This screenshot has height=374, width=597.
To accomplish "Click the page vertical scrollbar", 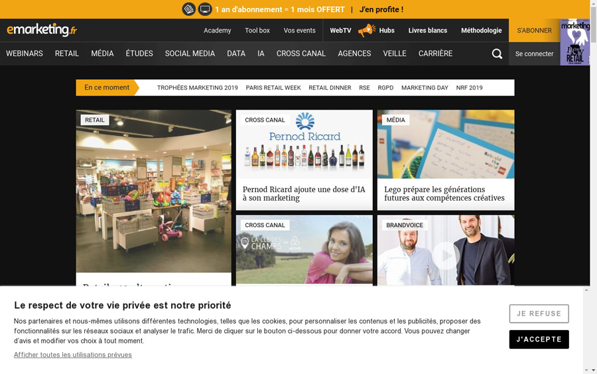I will point(594,187).
